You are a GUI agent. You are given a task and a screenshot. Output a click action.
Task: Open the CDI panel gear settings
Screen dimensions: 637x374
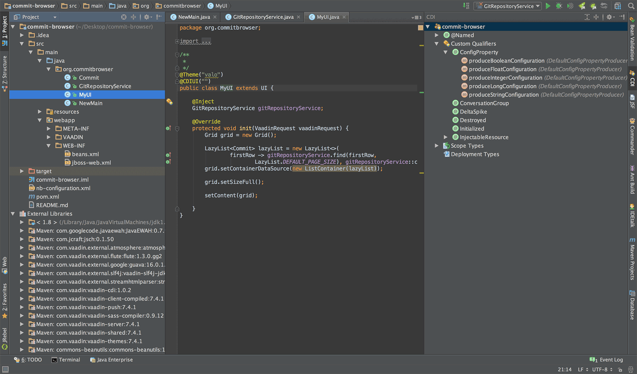point(609,17)
